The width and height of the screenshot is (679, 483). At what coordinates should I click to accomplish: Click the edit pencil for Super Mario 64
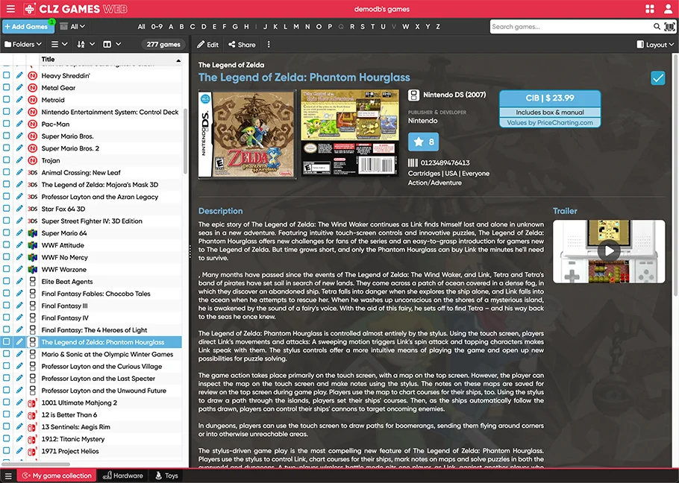[x=19, y=233]
